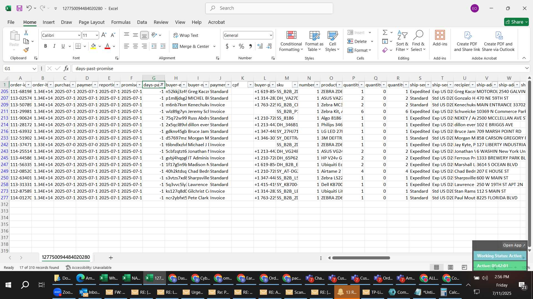The width and height of the screenshot is (533, 299).
Task: Switch to Formulas ribbon tab
Action: (121, 22)
